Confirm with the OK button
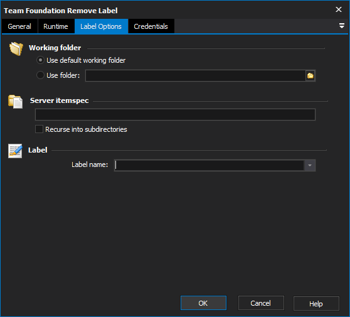The width and height of the screenshot is (350, 317). point(203,303)
